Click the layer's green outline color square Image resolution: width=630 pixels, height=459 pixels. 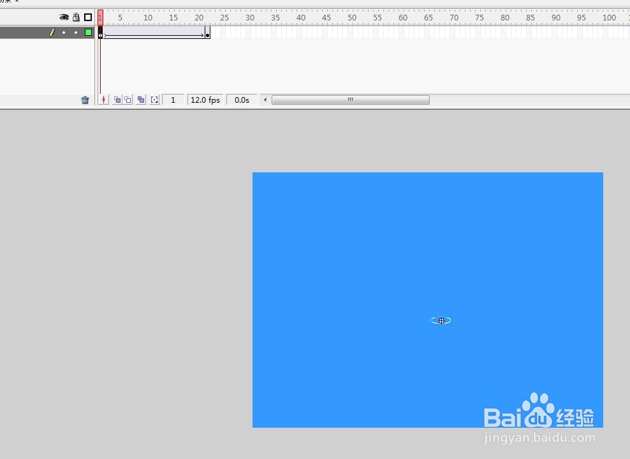click(89, 32)
